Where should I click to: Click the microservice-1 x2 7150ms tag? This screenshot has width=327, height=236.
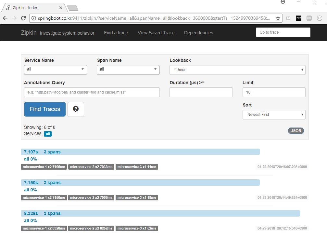coord(44,197)
